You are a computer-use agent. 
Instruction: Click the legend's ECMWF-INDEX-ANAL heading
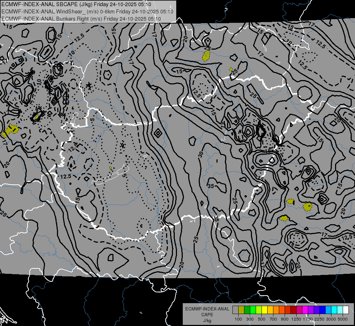pyautogui.click(x=207, y=309)
